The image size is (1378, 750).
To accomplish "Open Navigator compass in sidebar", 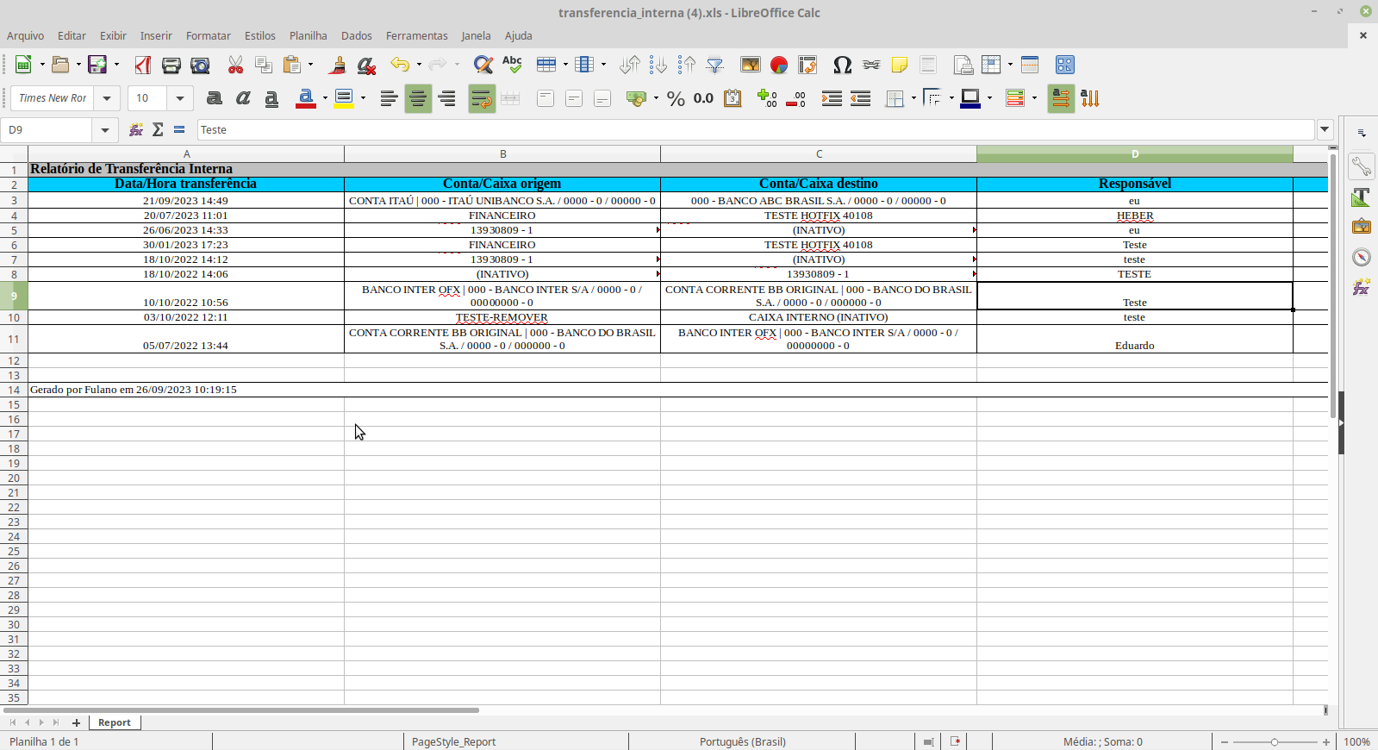I will tap(1362, 257).
